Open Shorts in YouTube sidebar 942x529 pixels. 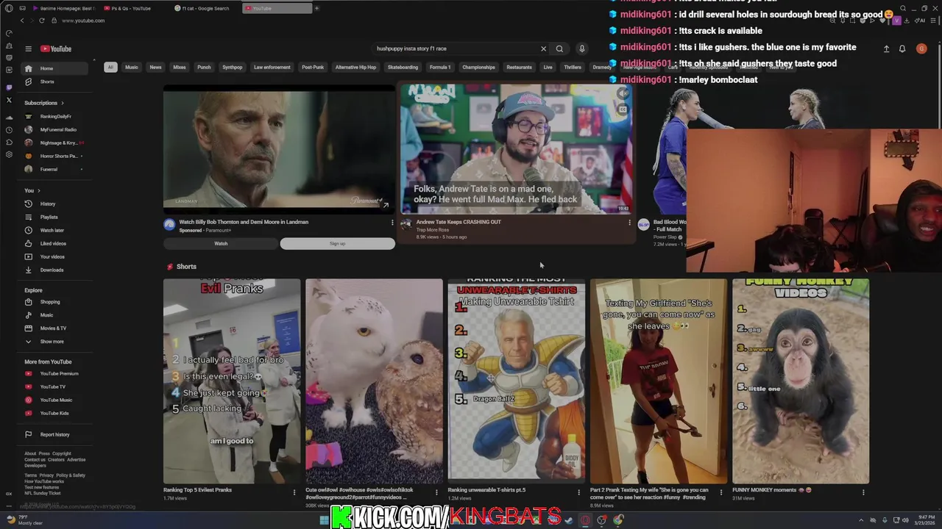[56, 82]
